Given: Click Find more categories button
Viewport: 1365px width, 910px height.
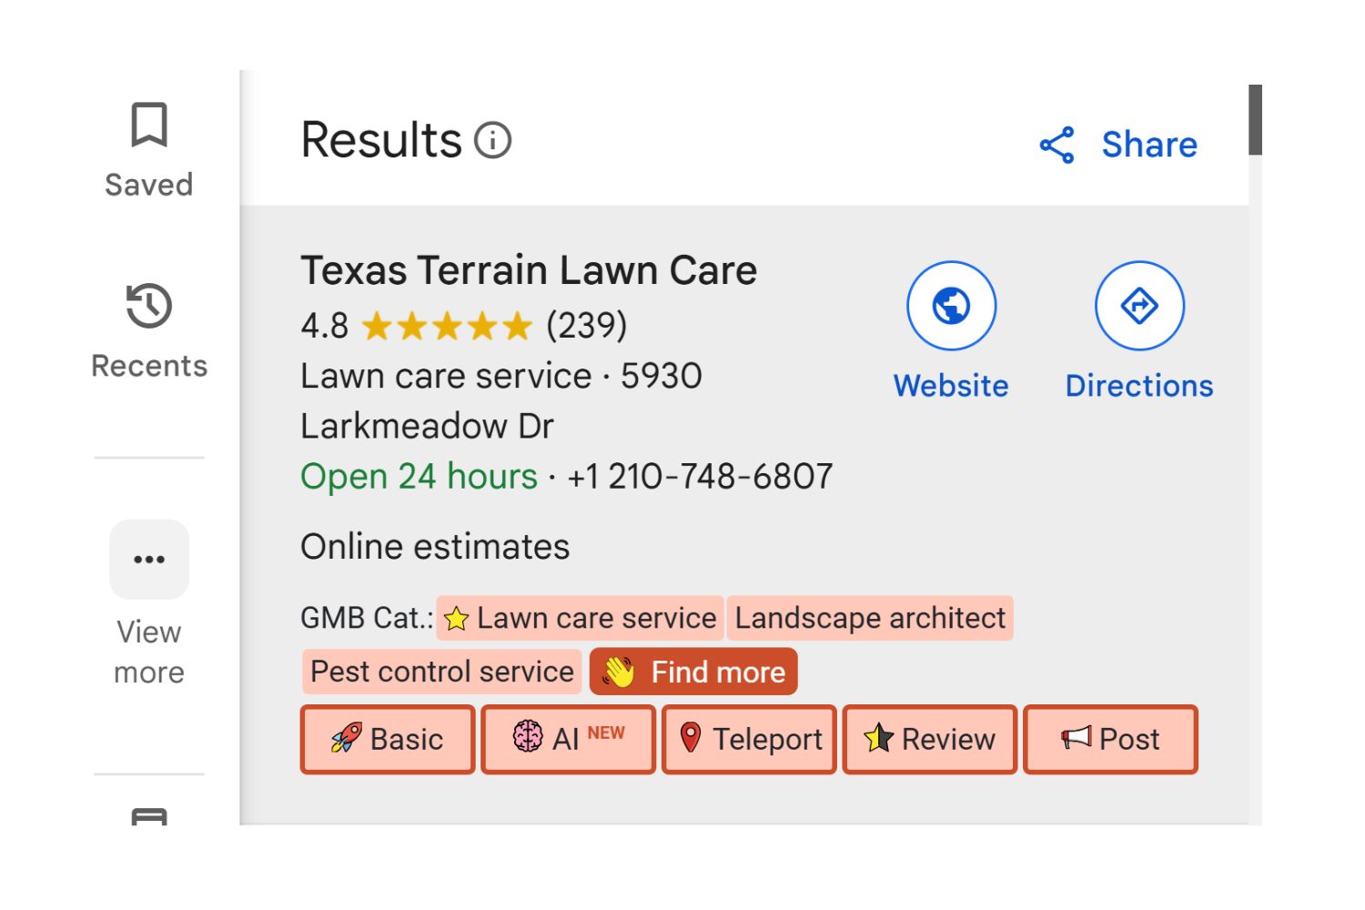Looking at the screenshot, I should (693, 672).
